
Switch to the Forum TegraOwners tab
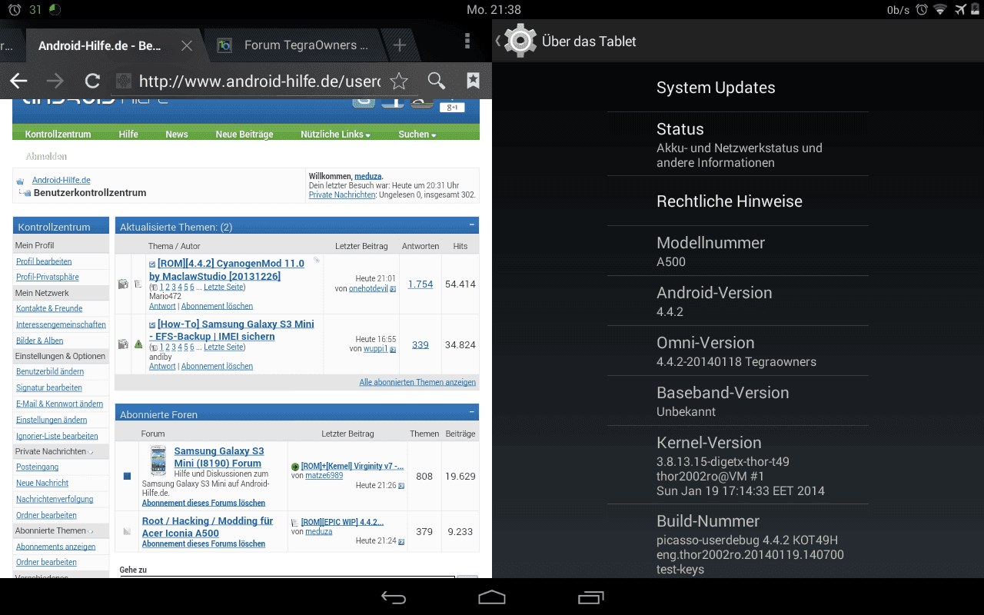coord(301,45)
